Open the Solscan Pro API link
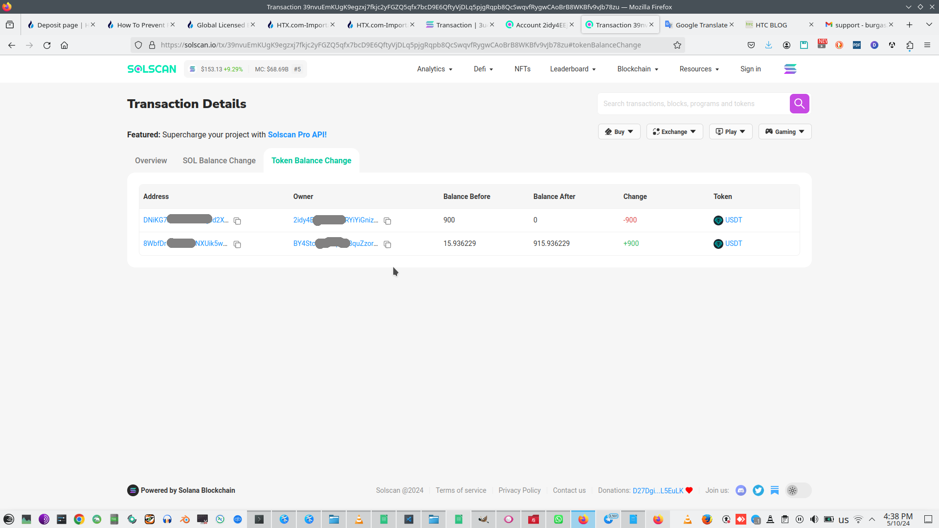The image size is (939, 528). [x=297, y=134]
